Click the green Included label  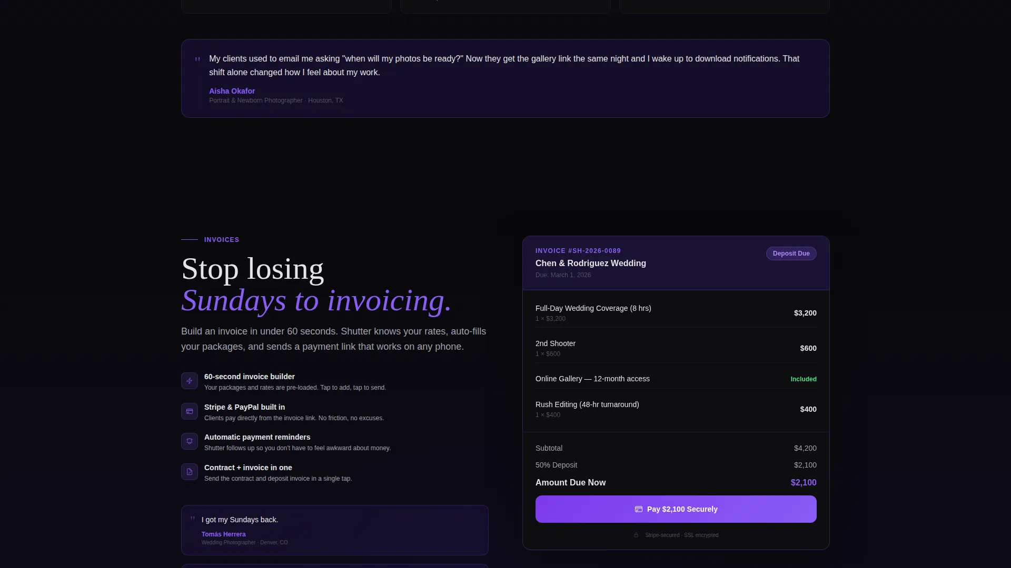[x=804, y=379]
